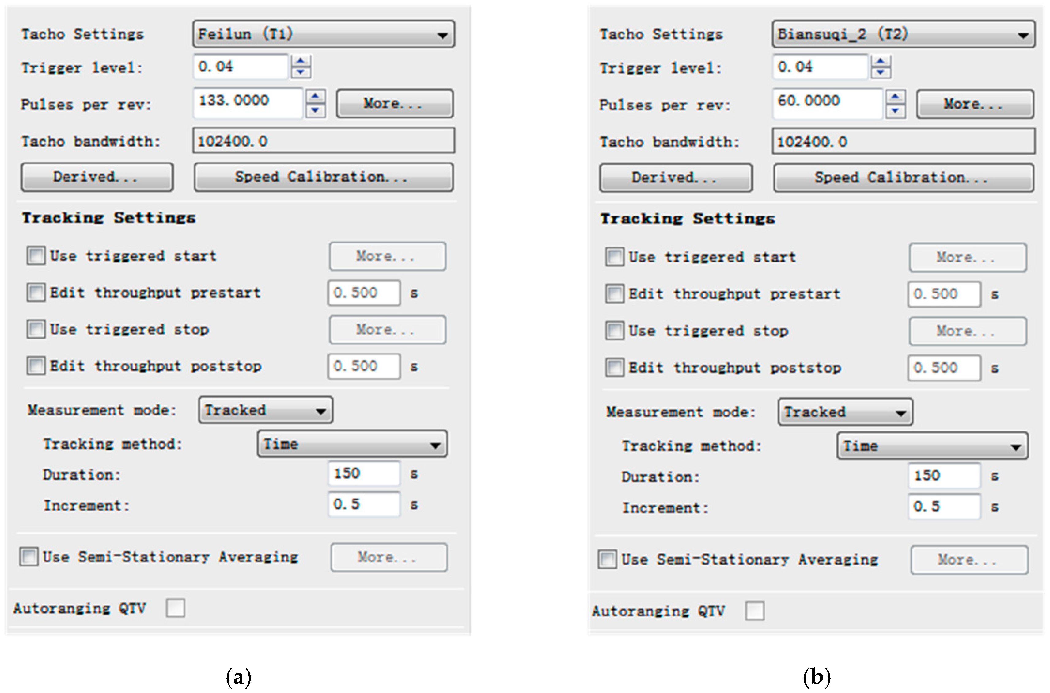Expand Measurement mode dropdown in Feilun panel
The width and height of the screenshot is (1050, 693).
click(320, 411)
